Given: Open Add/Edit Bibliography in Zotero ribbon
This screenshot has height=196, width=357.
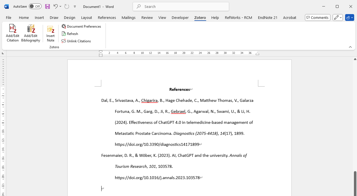Looking at the screenshot, I should (31, 33).
